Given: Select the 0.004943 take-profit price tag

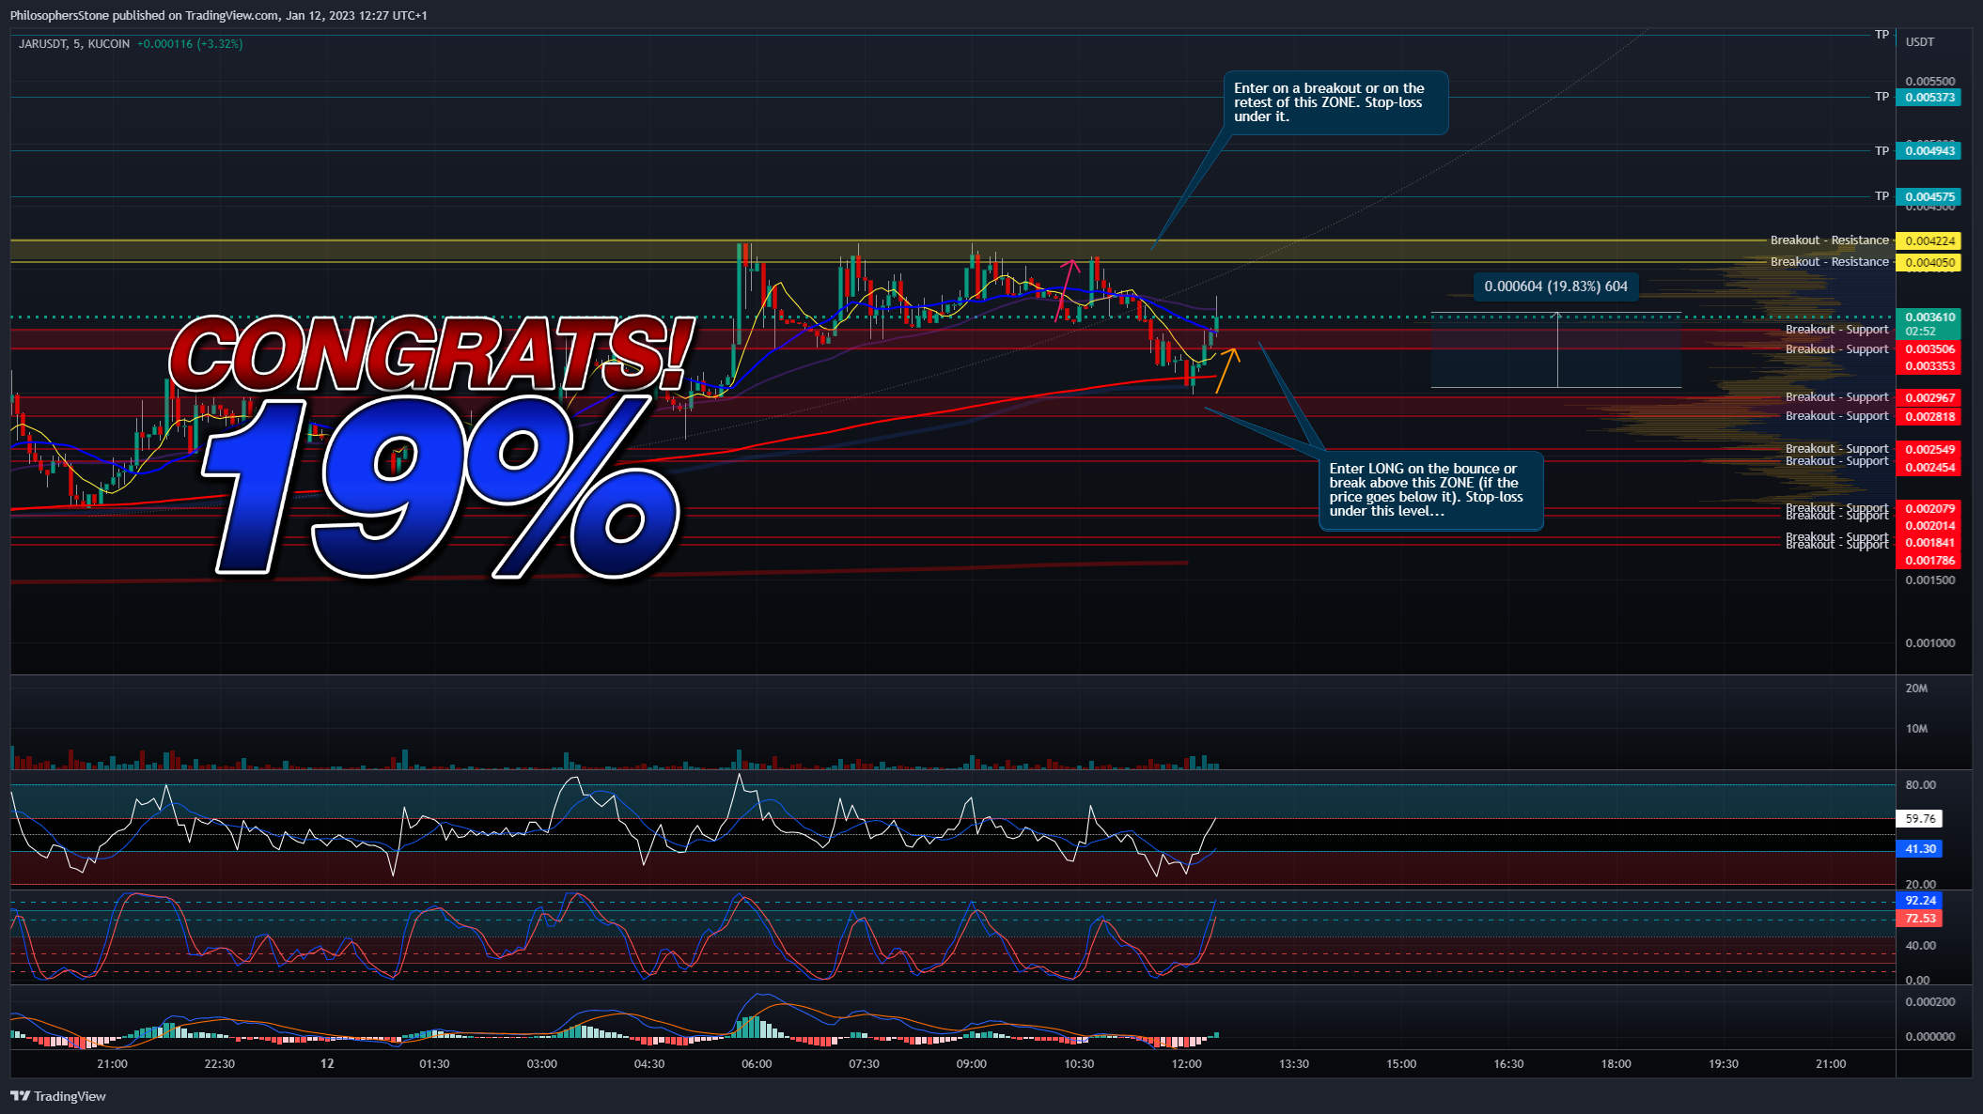Looking at the screenshot, I should (x=1928, y=150).
